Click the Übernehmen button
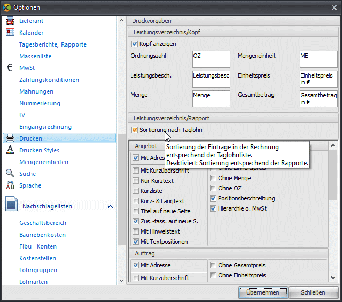Viewport: 342px width, 302px height. (263, 292)
